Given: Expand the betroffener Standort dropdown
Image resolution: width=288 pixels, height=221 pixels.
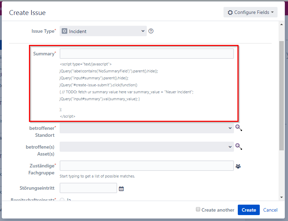Looking at the screenshot, I should [146, 128].
